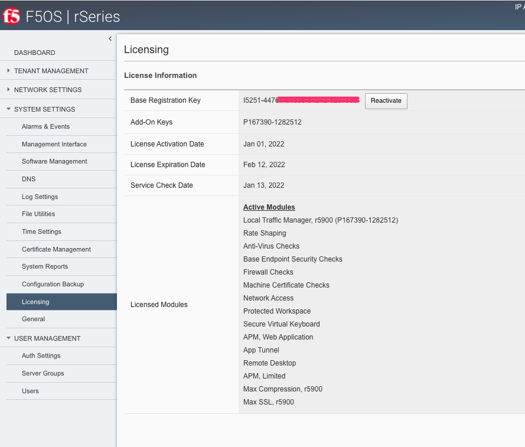The height and width of the screenshot is (447, 525).
Task: Select System Settings heading
Action: pos(44,109)
